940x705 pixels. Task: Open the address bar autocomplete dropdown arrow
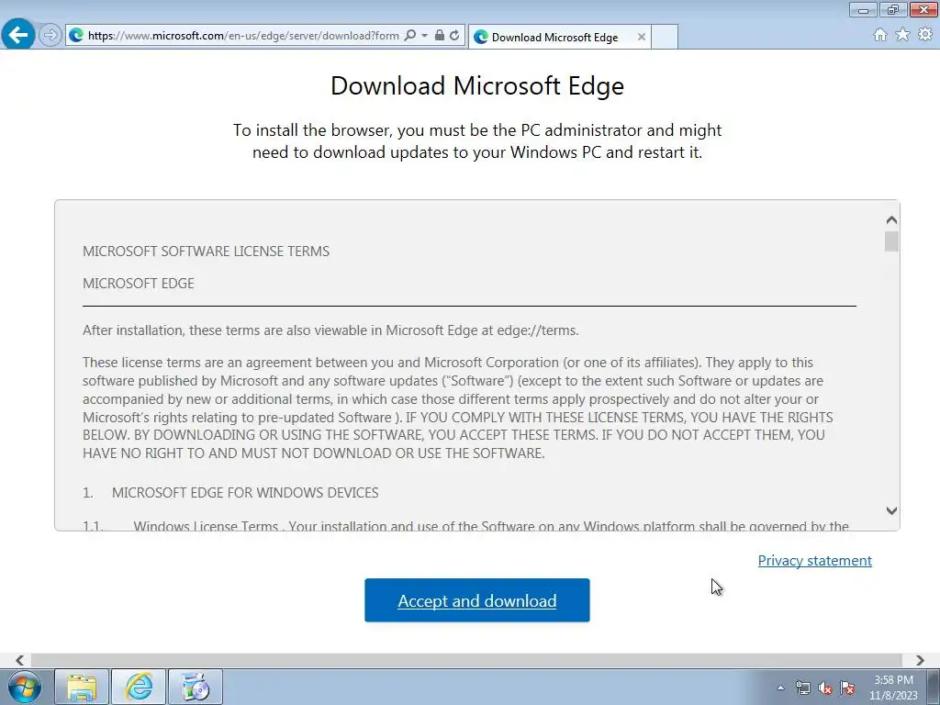pyautogui.click(x=424, y=36)
